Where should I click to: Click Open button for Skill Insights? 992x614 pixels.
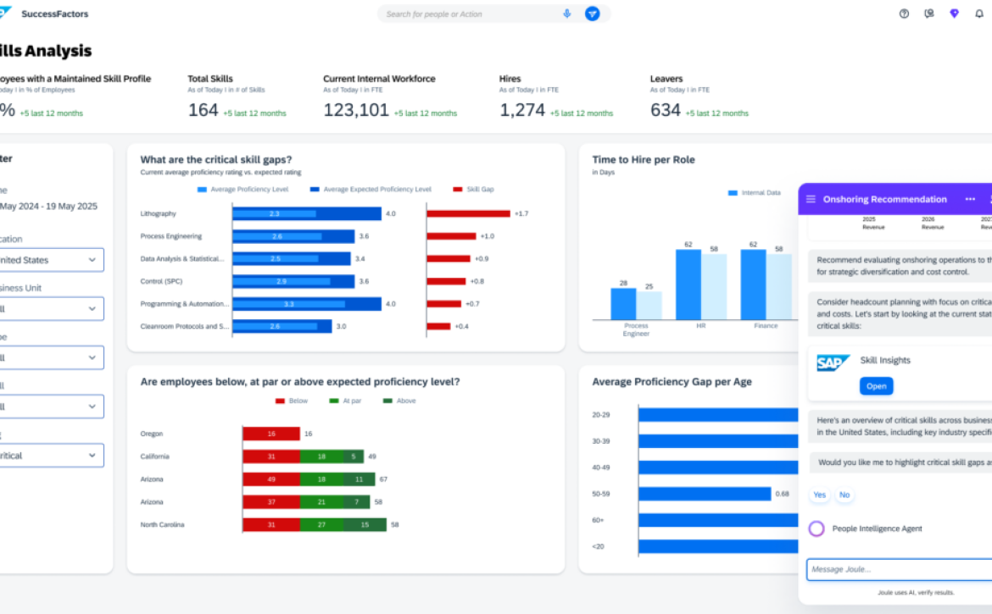[x=876, y=386]
